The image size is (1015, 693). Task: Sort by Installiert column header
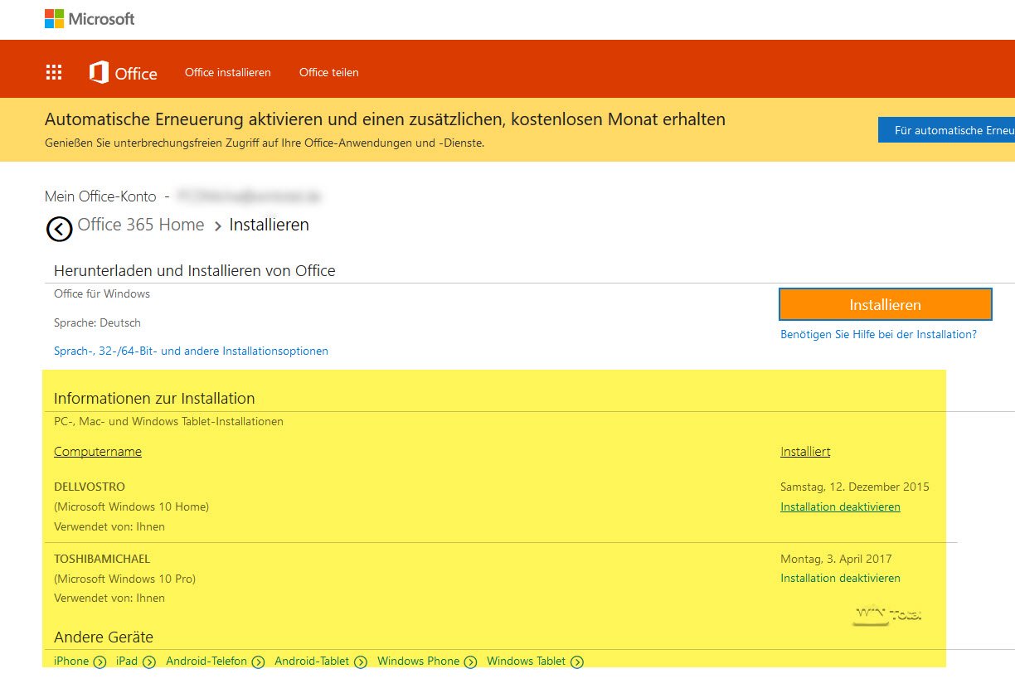[805, 452]
